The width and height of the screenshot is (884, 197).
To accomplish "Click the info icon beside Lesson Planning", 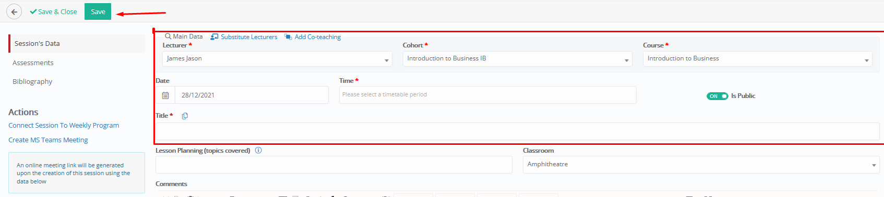I will tap(258, 151).
